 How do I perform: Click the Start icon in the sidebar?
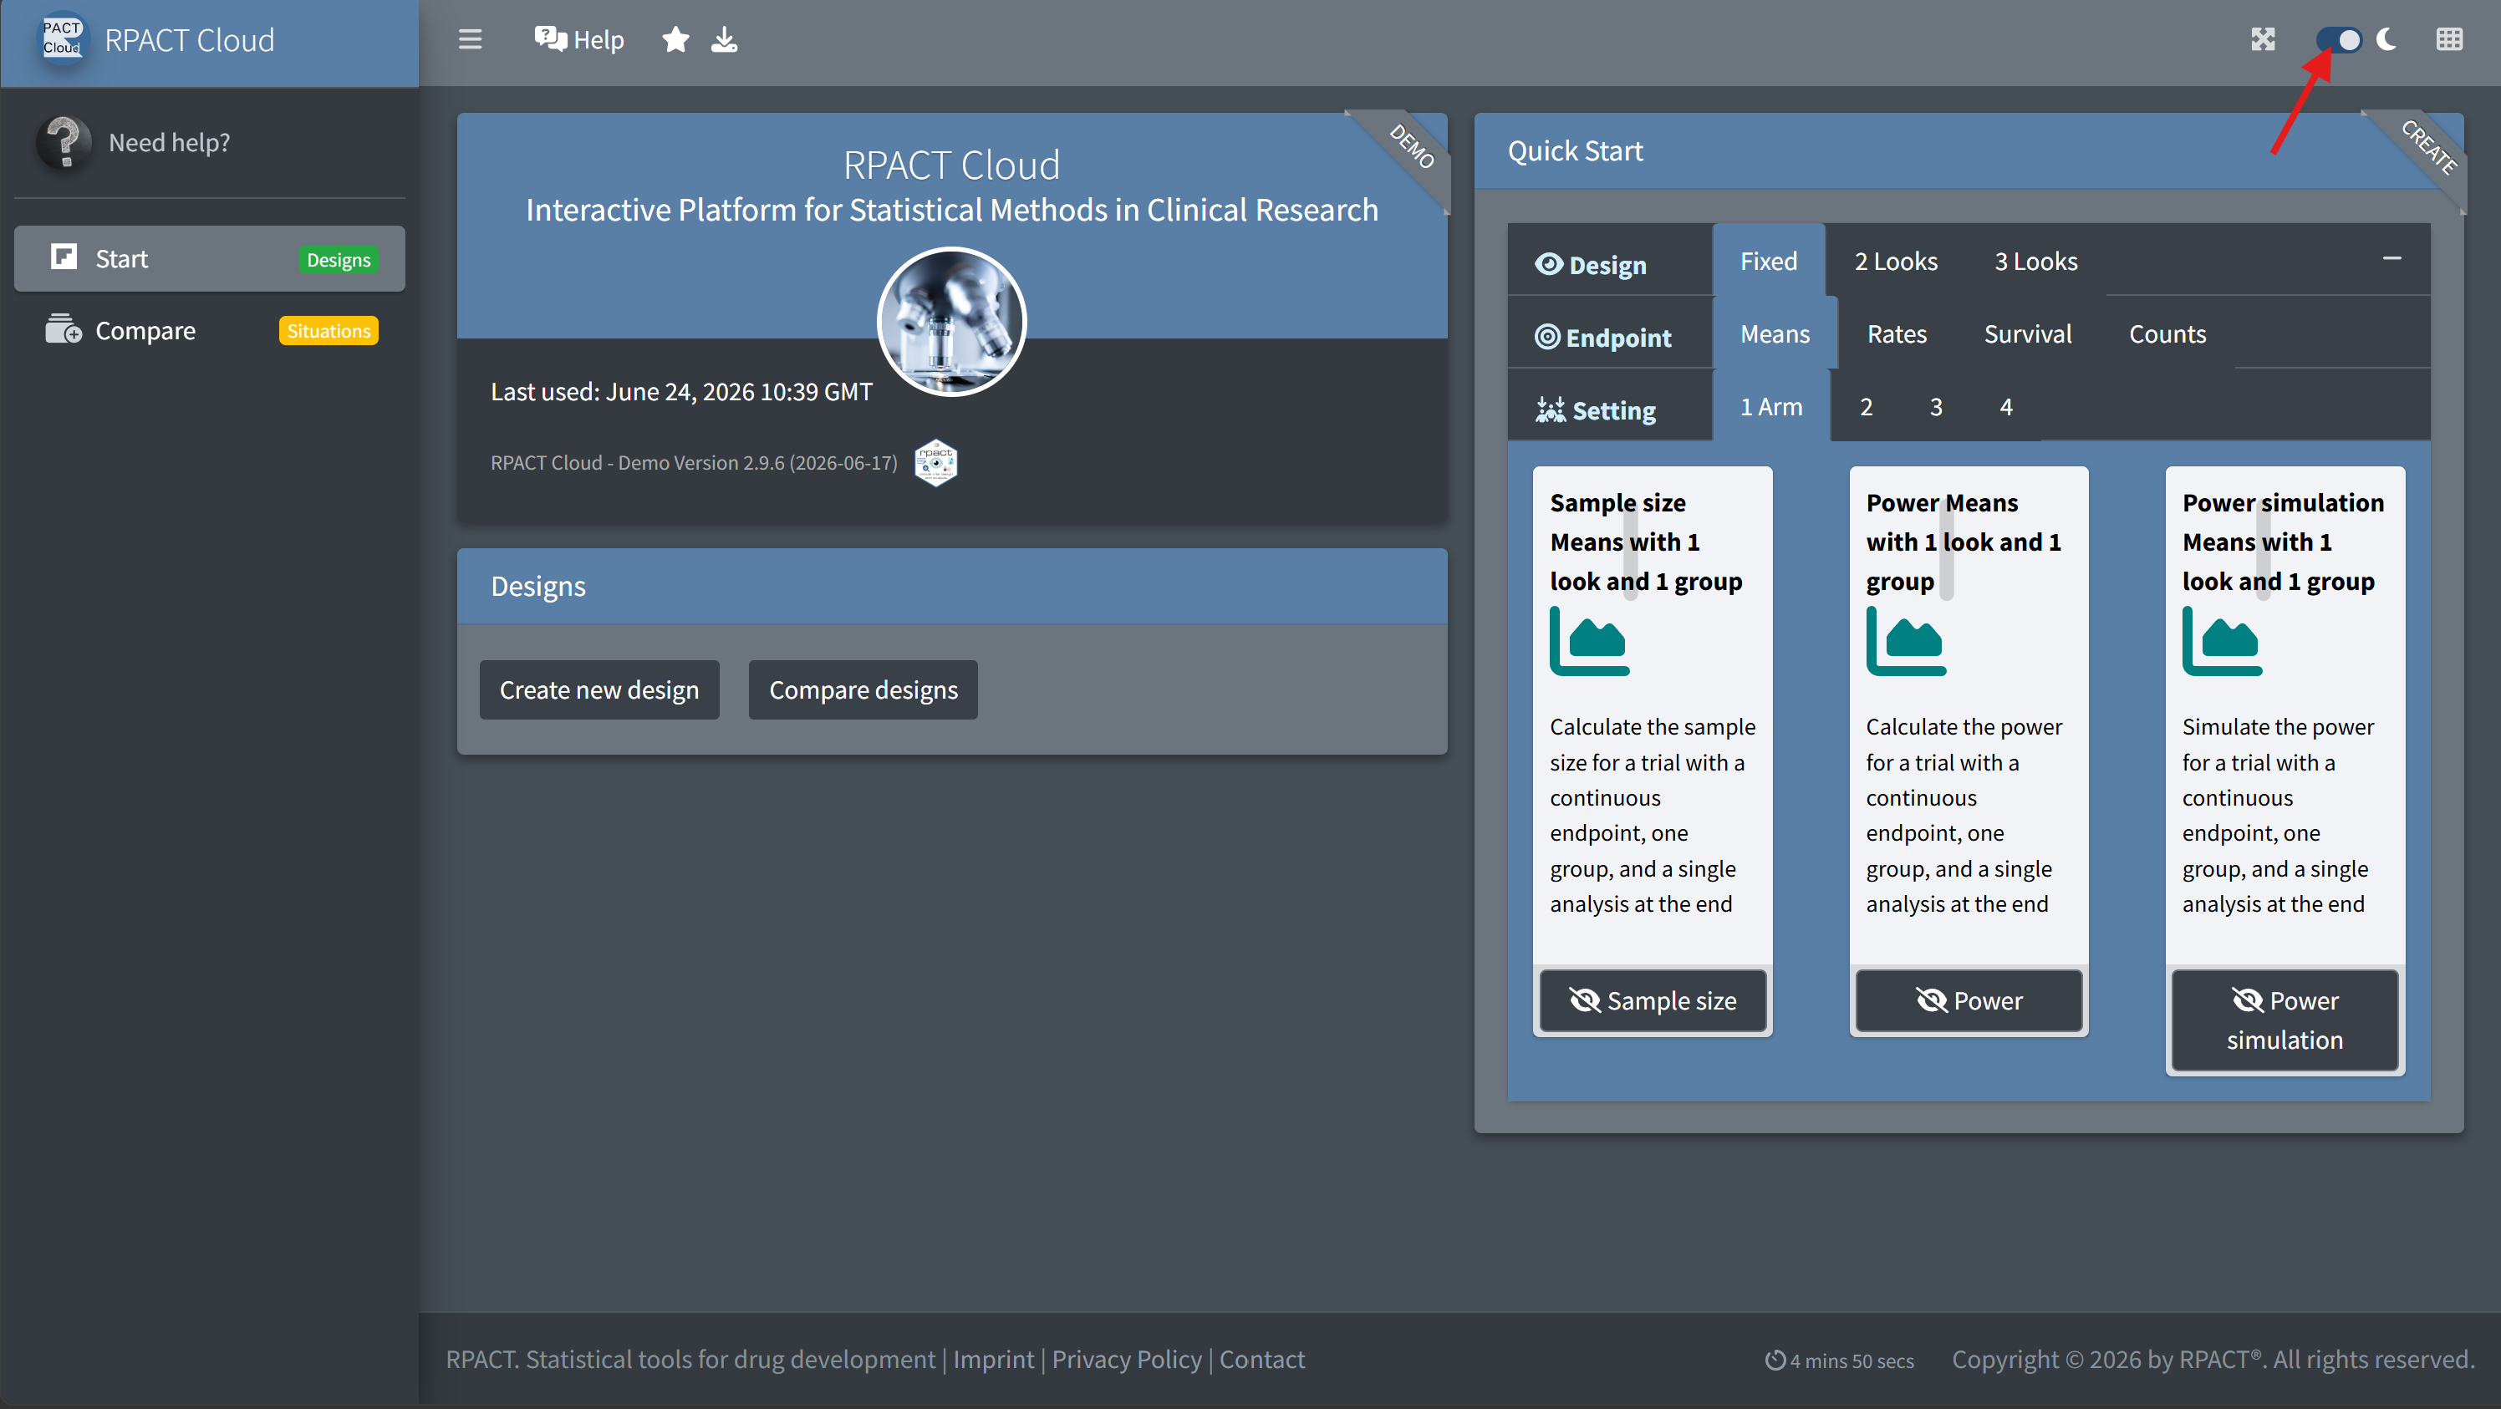[x=64, y=257]
